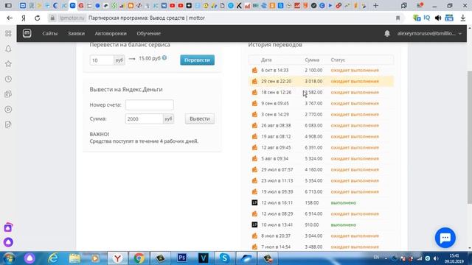Click the speaker icon in browser toolbar
The image size is (472, 265).
click(438, 18)
